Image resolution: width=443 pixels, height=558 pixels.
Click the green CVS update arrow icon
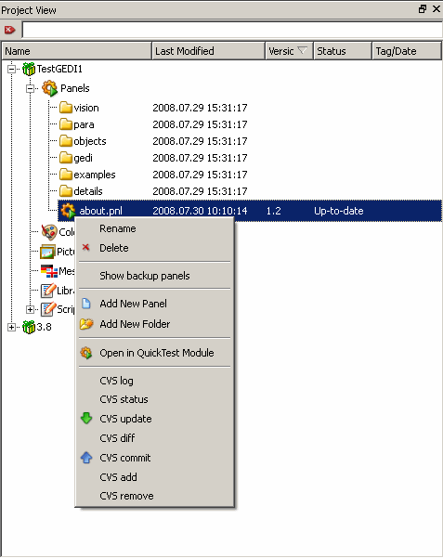[86, 419]
